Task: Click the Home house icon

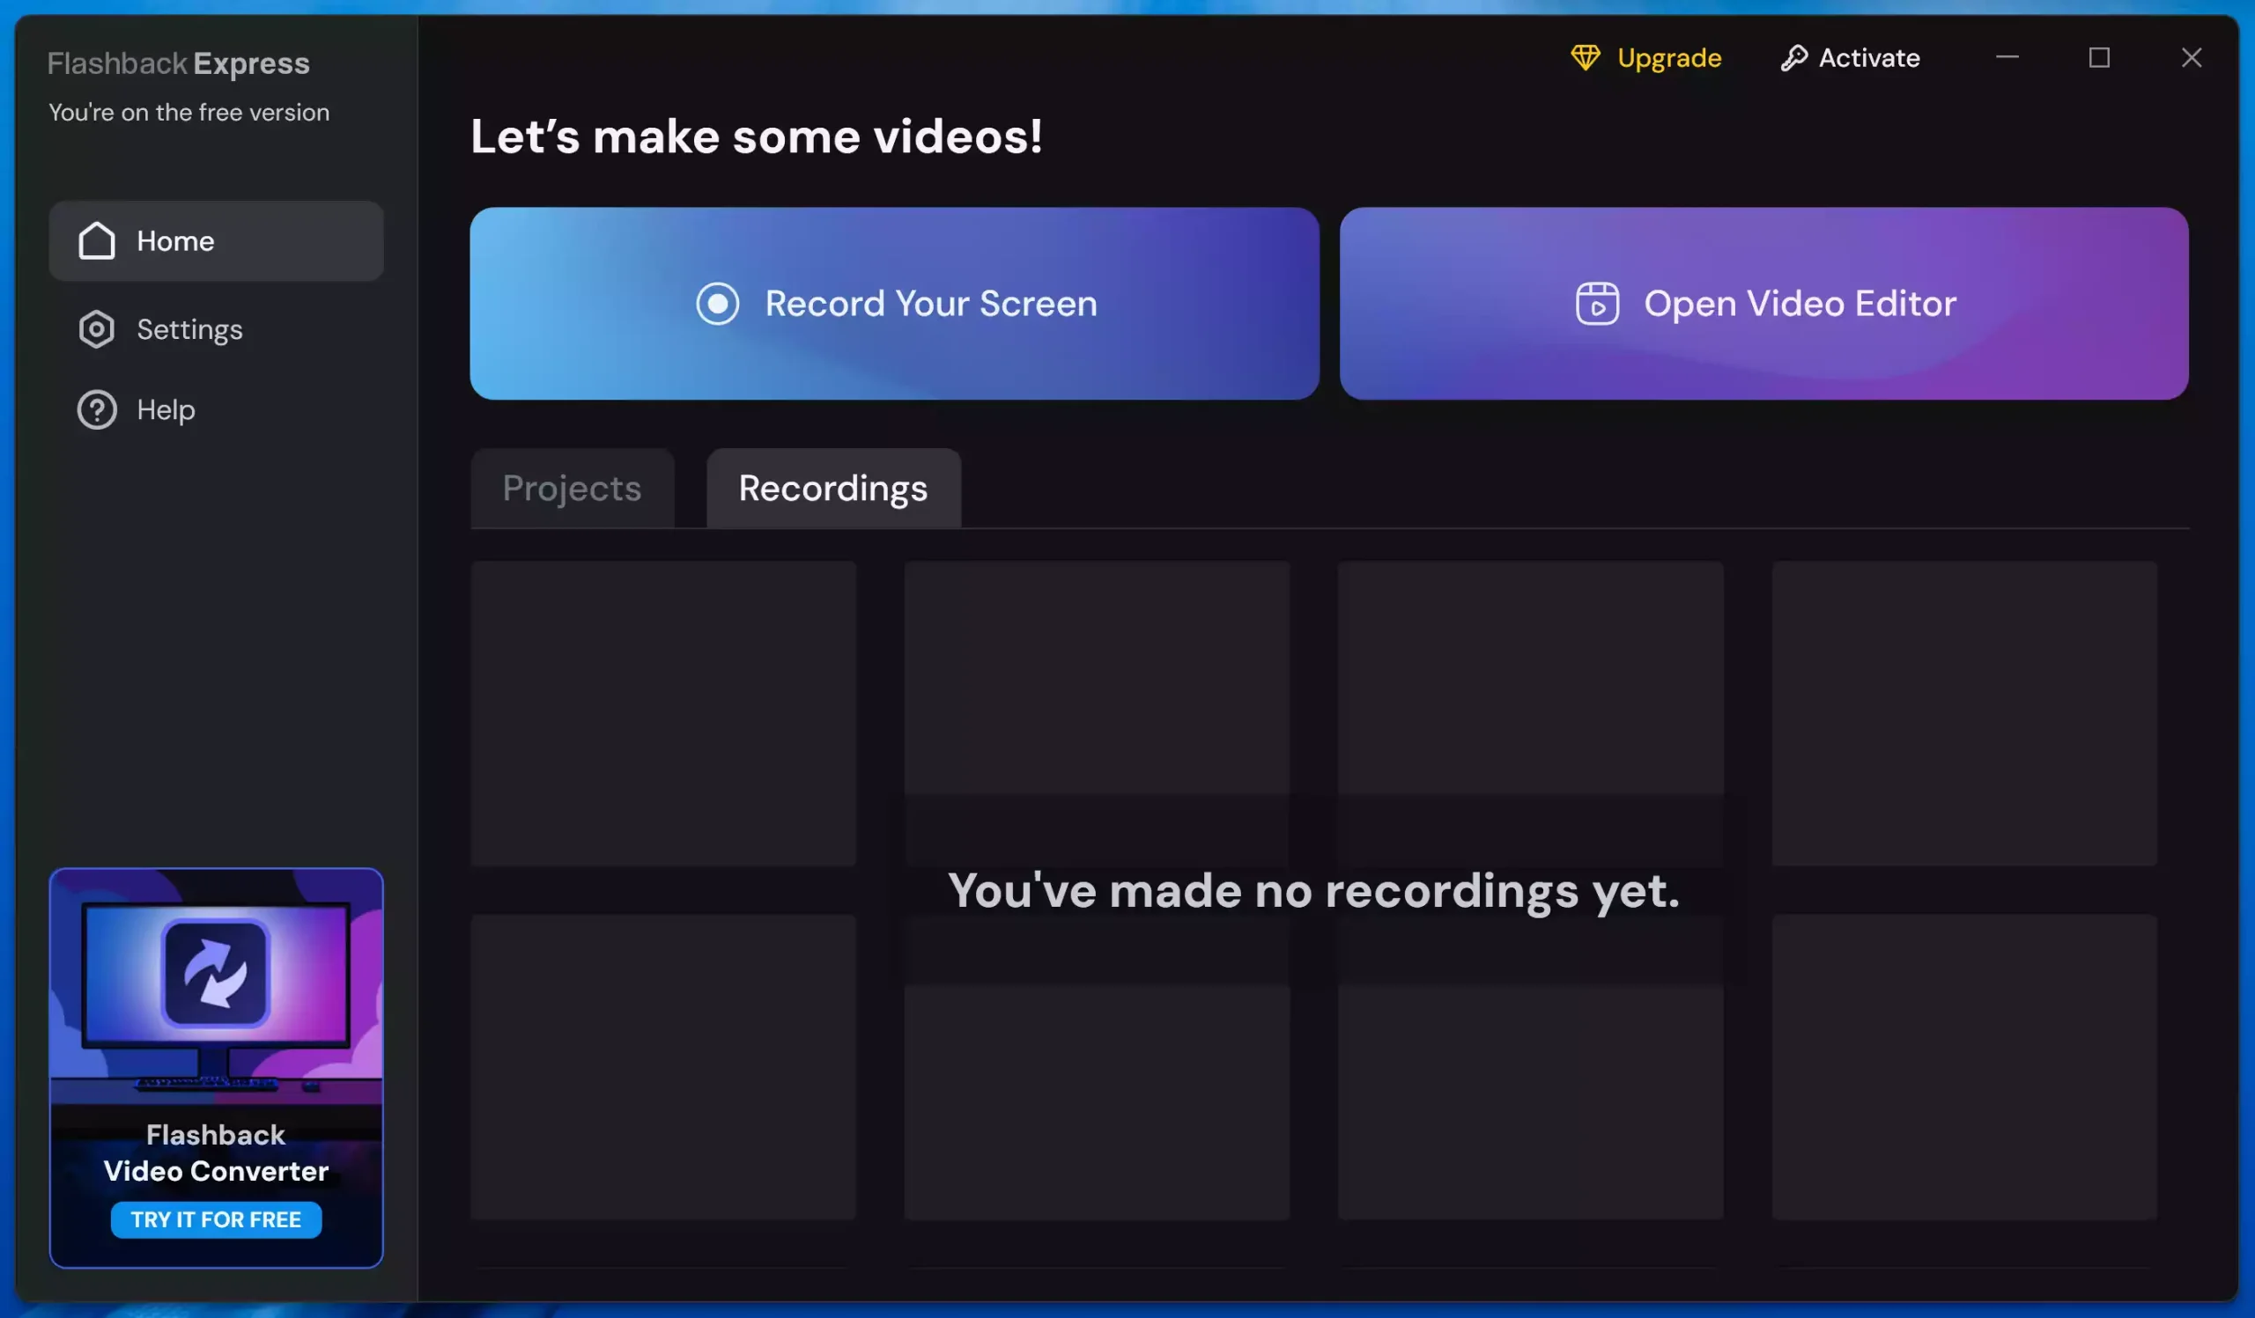Action: click(97, 240)
